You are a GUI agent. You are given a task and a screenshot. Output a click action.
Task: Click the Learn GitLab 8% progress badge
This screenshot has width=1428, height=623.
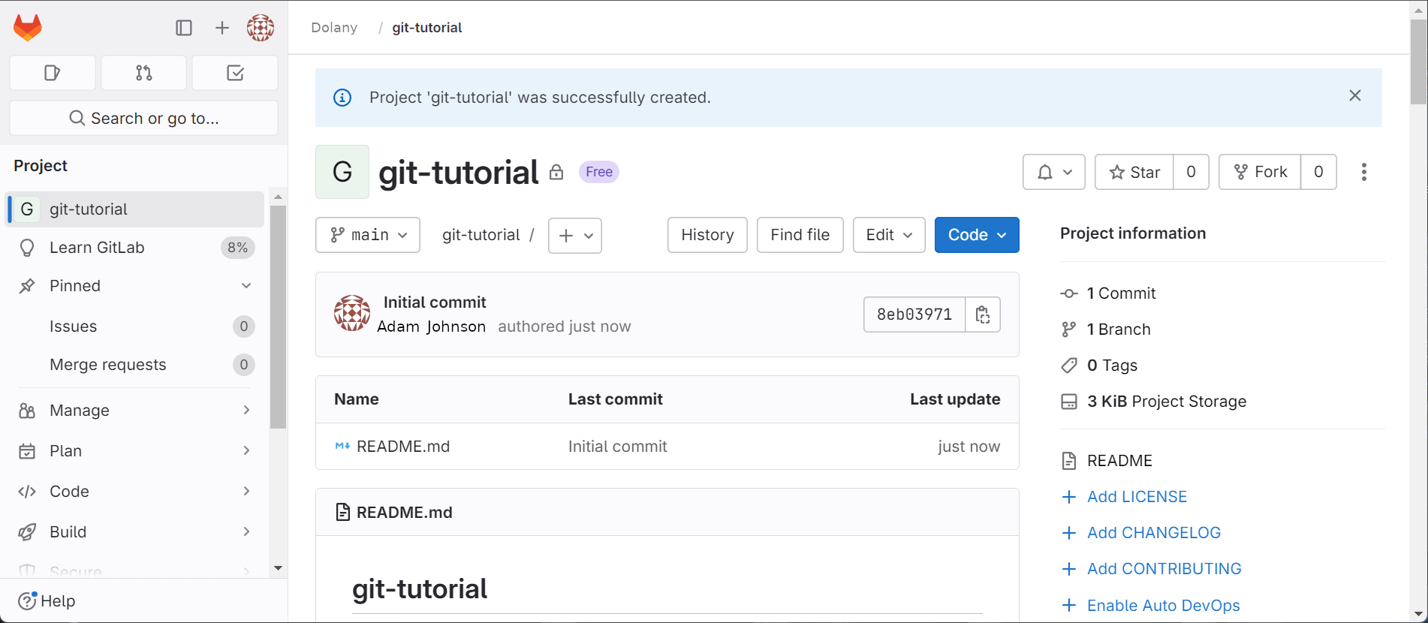pyautogui.click(x=237, y=248)
